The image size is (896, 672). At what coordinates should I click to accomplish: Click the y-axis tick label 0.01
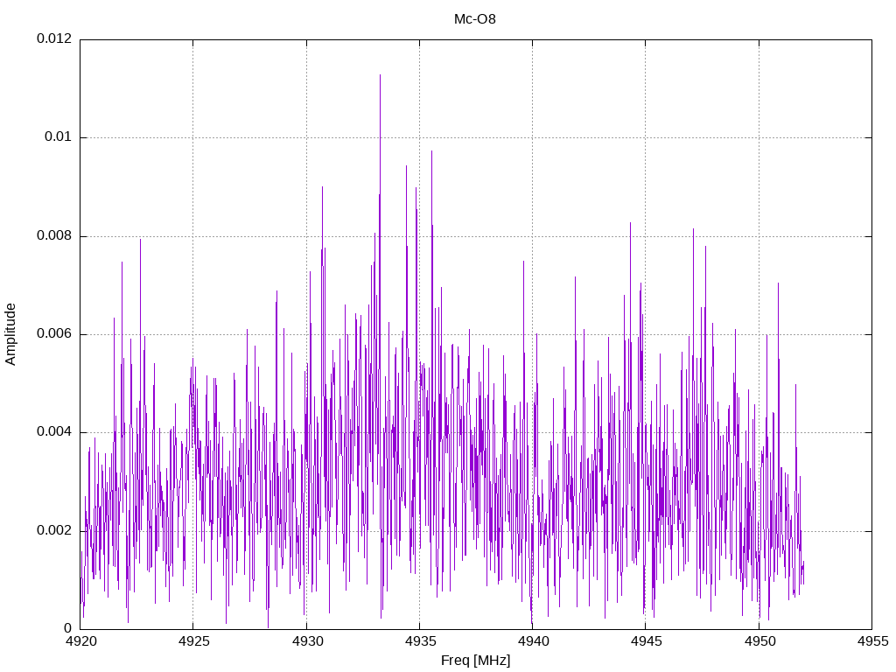tap(59, 137)
